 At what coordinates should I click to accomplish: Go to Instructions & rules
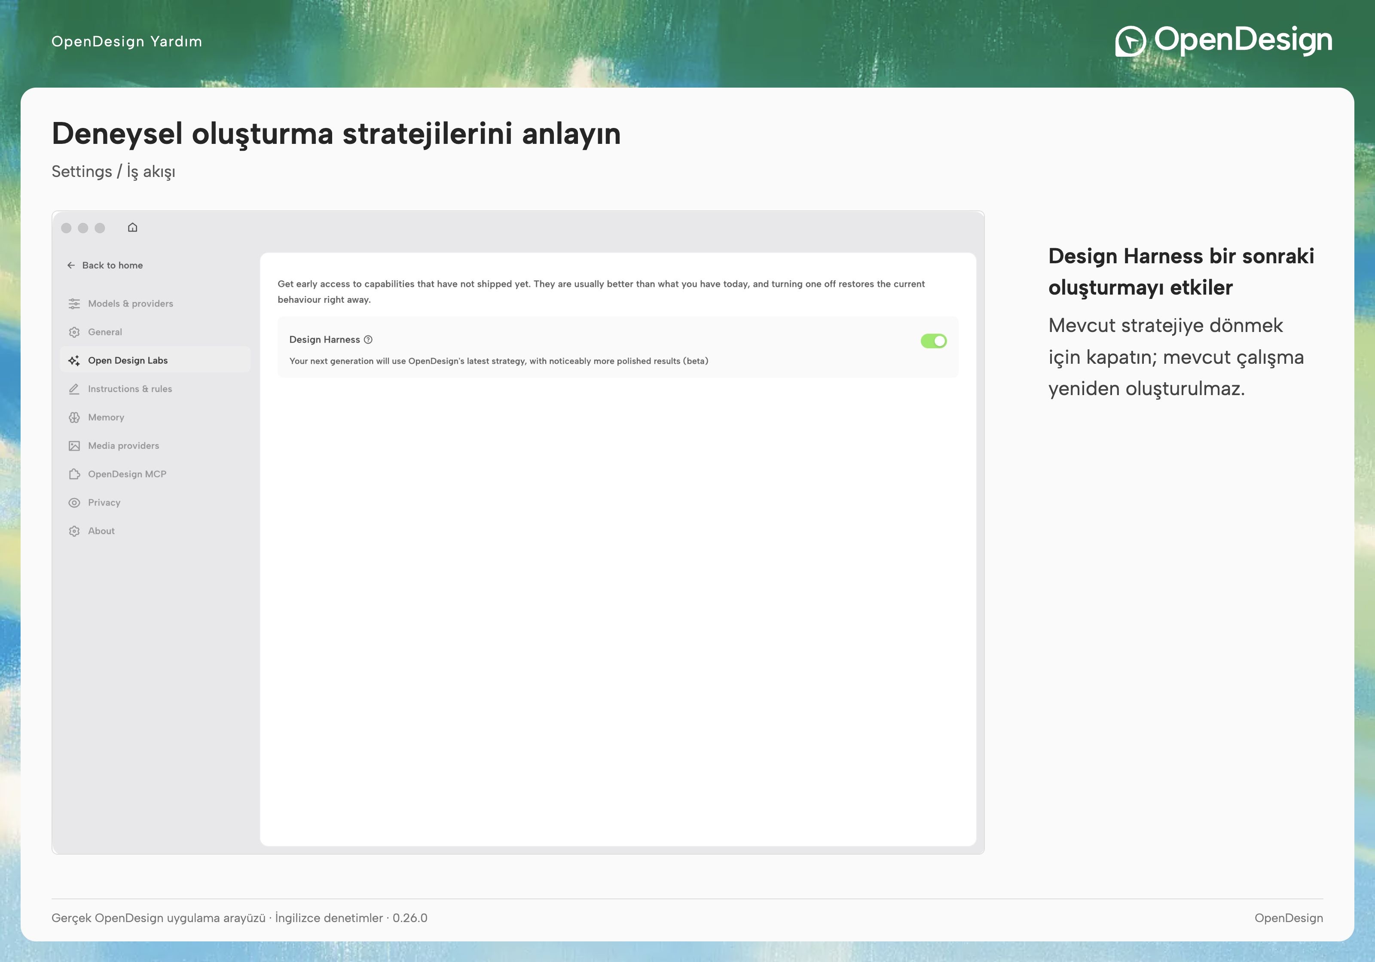point(155,389)
